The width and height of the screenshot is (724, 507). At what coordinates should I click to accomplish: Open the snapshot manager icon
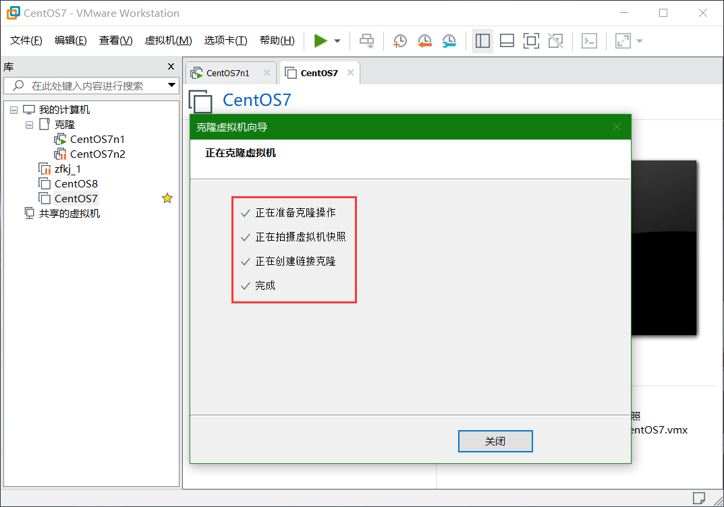(x=449, y=40)
